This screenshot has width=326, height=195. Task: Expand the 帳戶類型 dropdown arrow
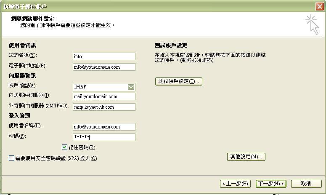(x=131, y=87)
